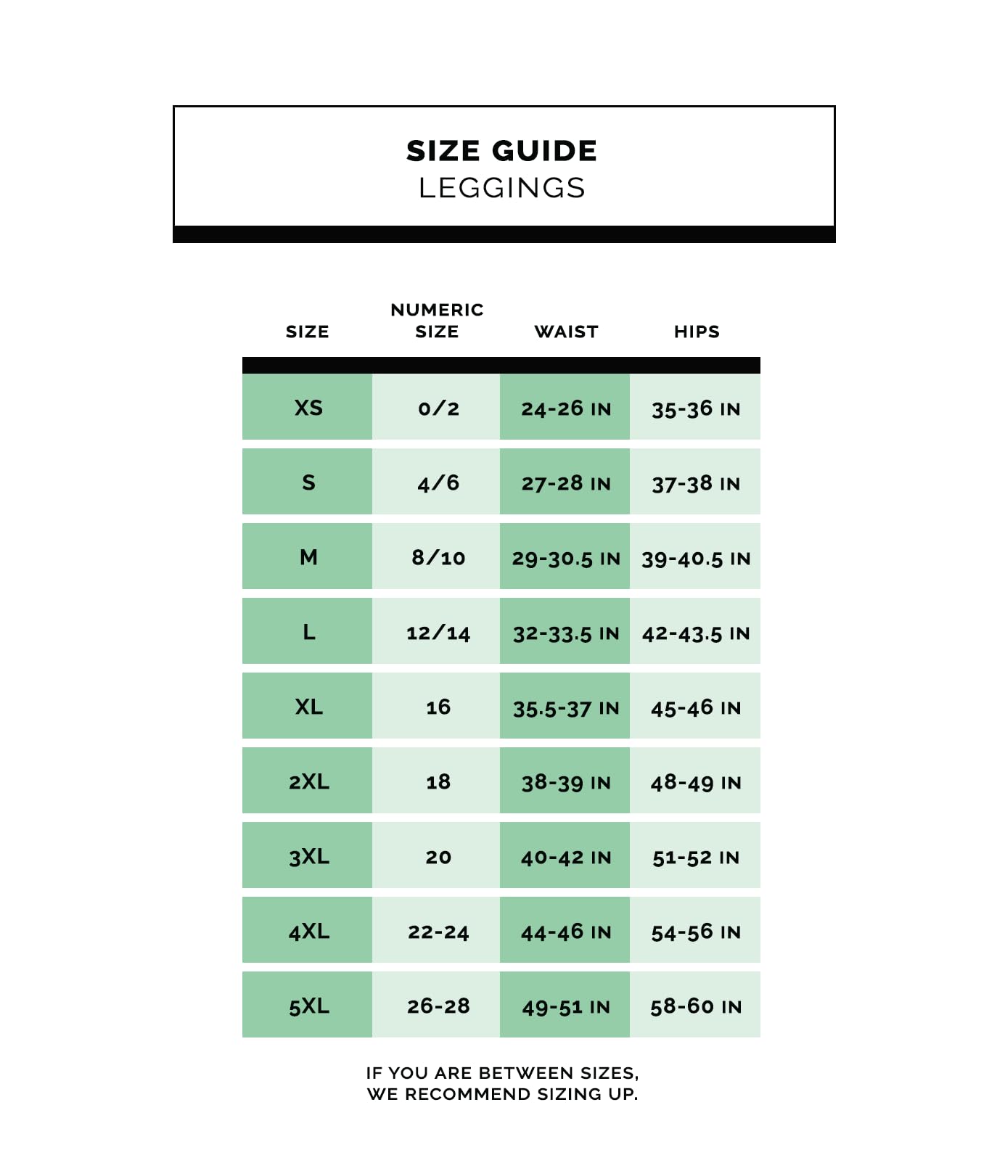Screen dimensions: 997x1163
Task: Select the 8/10 numeric size cell
Action: 438,557
